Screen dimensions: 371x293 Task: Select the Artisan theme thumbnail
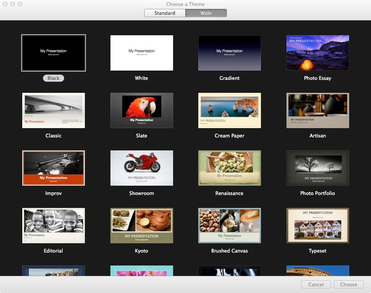pyautogui.click(x=318, y=110)
